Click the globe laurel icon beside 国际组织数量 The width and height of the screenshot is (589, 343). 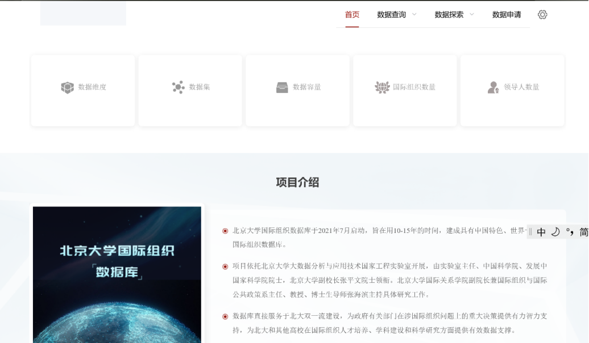pyautogui.click(x=382, y=87)
